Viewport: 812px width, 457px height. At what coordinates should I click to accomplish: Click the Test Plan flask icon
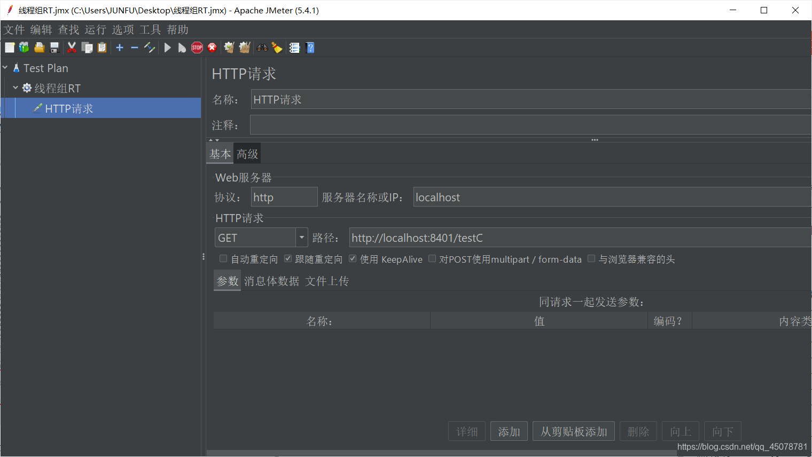(x=17, y=68)
